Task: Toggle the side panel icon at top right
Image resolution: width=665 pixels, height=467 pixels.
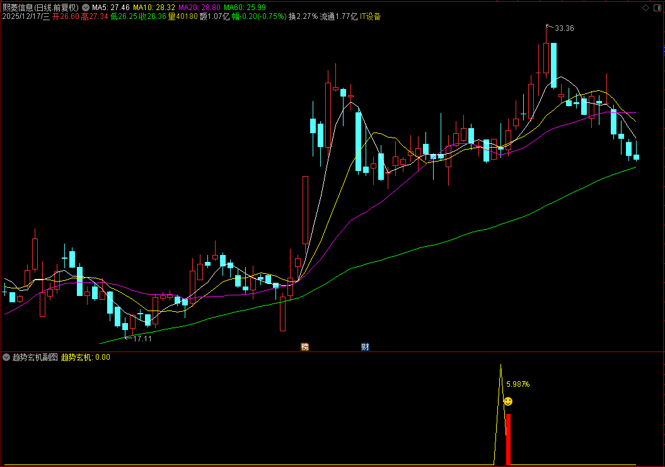Action: point(657,8)
